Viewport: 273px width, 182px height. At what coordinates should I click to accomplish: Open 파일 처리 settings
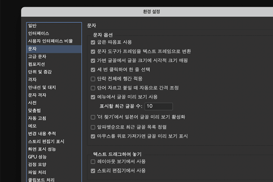point(54,172)
